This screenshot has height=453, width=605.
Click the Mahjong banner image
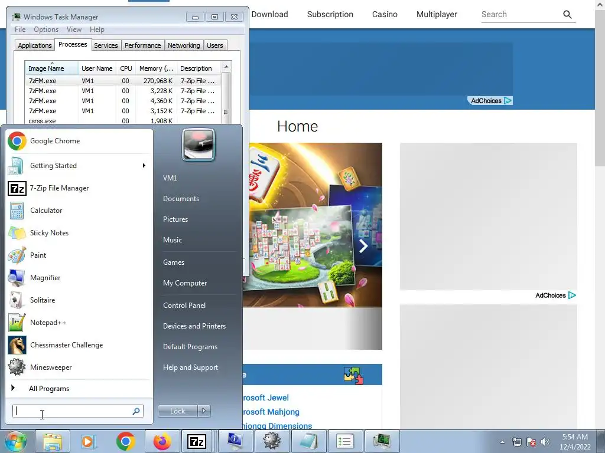coord(313,225)
